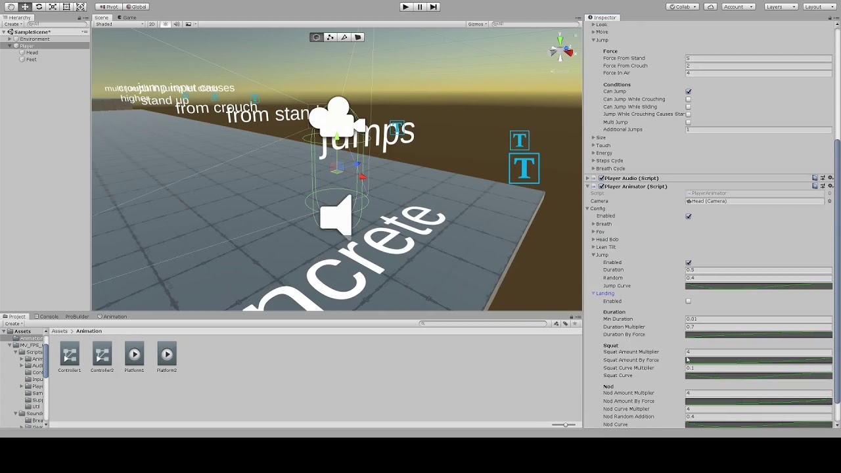This screenshot has width=841, height=473.
Task: Open the Shaded draw mode dropdown
Action: (120, 24)
